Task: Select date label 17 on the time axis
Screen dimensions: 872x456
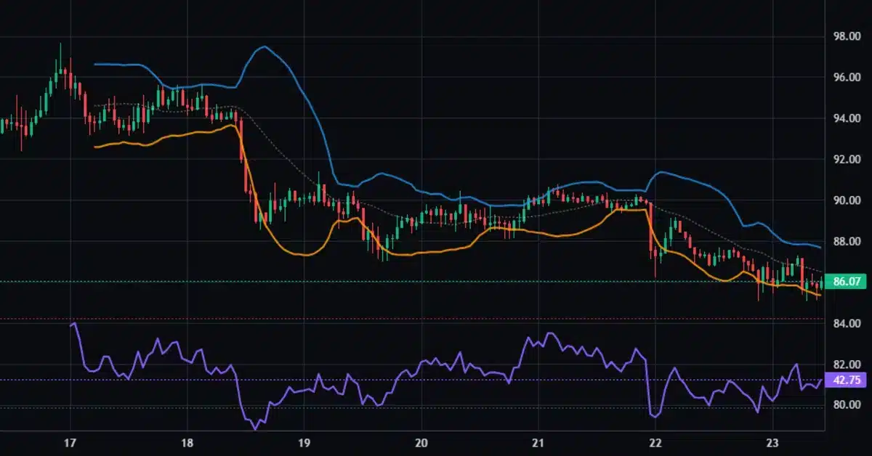Action: coord(70,443)
